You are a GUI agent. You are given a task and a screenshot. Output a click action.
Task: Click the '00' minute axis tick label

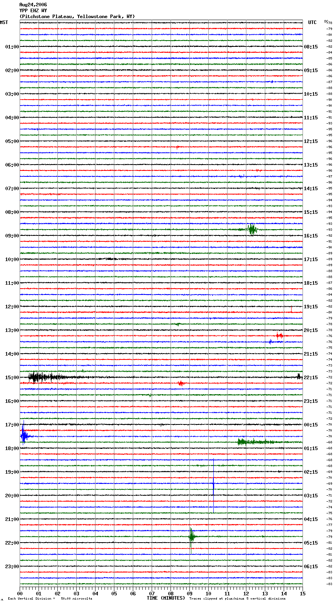pos(20,593)
